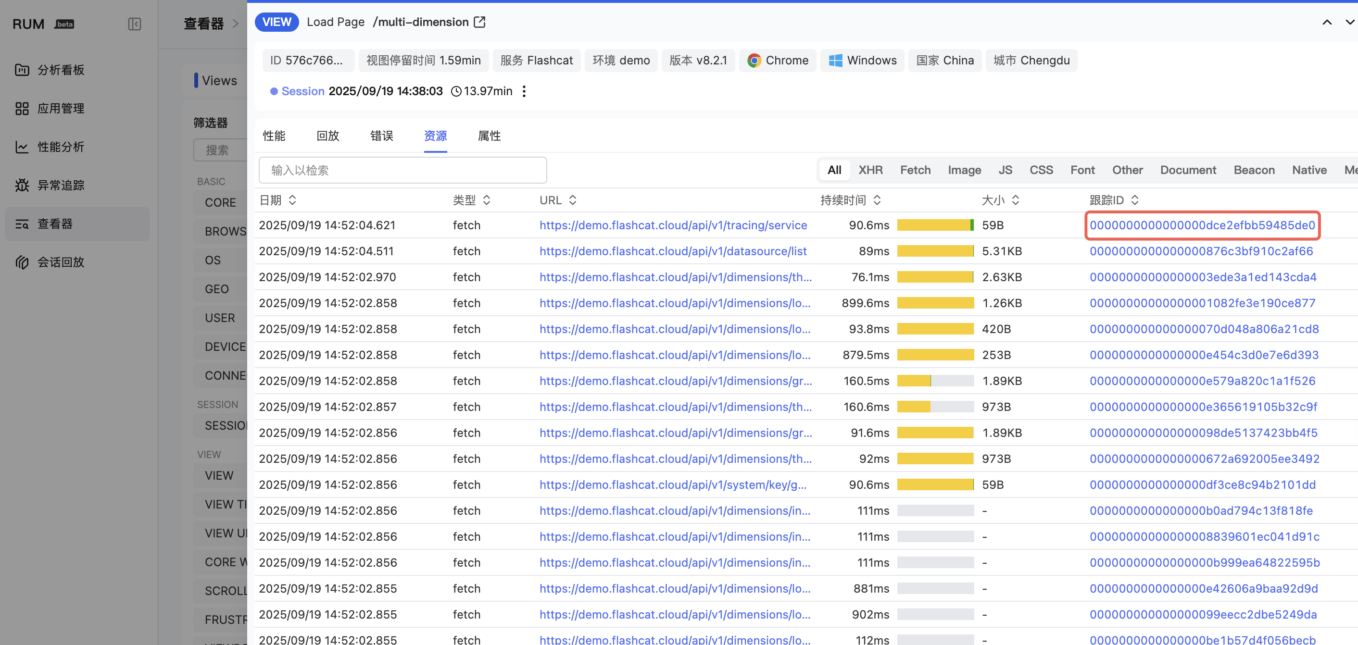
Task: Click the 应用管理 grid icon
Action: click(x=22, y=109)
